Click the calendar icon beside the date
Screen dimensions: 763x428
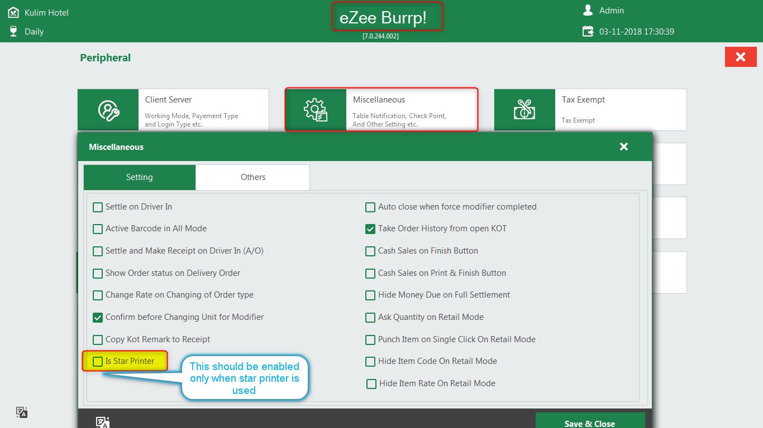[588, 31]
